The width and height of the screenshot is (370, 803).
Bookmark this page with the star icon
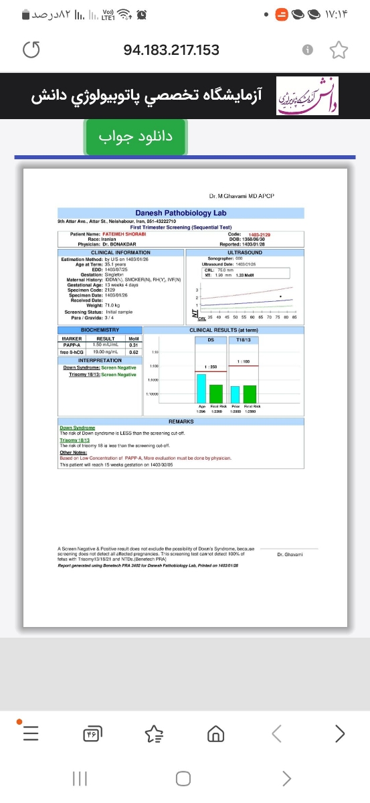339,50
